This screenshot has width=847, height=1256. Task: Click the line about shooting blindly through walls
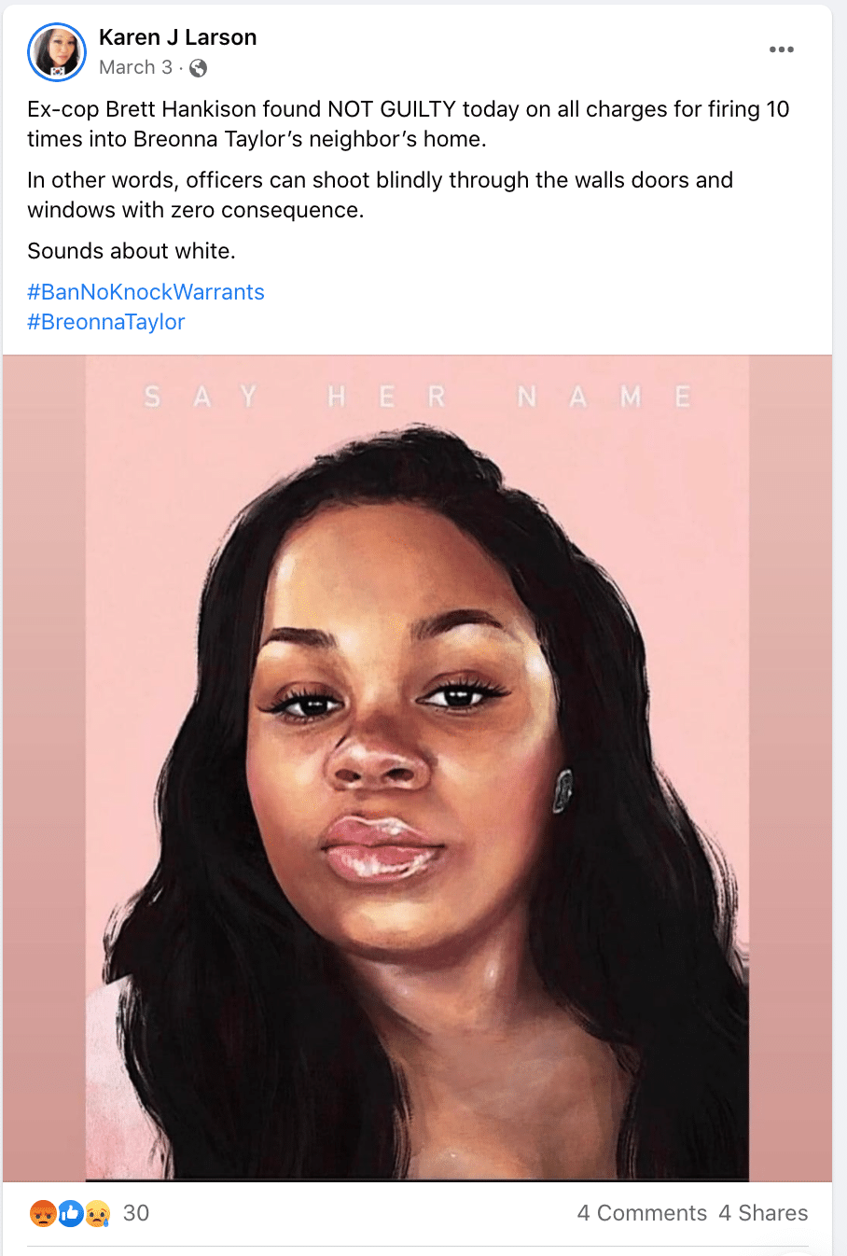point(381,195)
